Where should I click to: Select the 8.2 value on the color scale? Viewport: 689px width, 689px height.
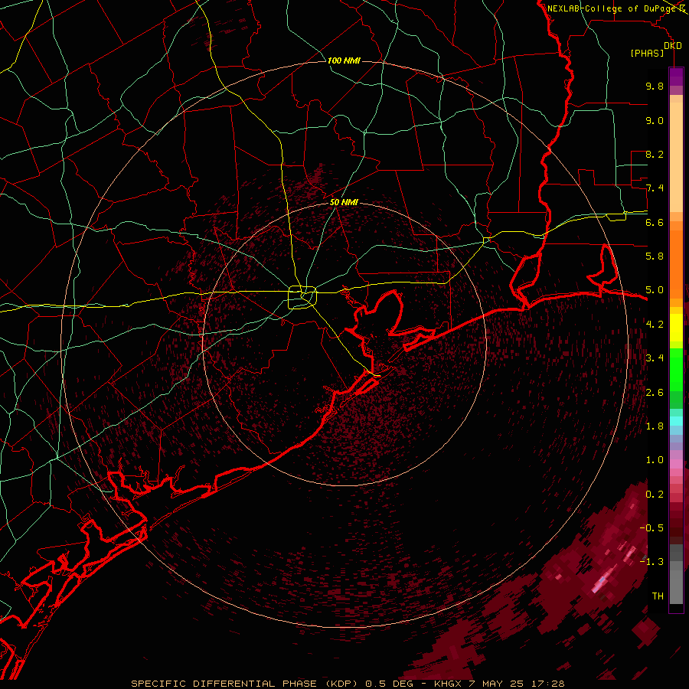click(x=655, y=154)
